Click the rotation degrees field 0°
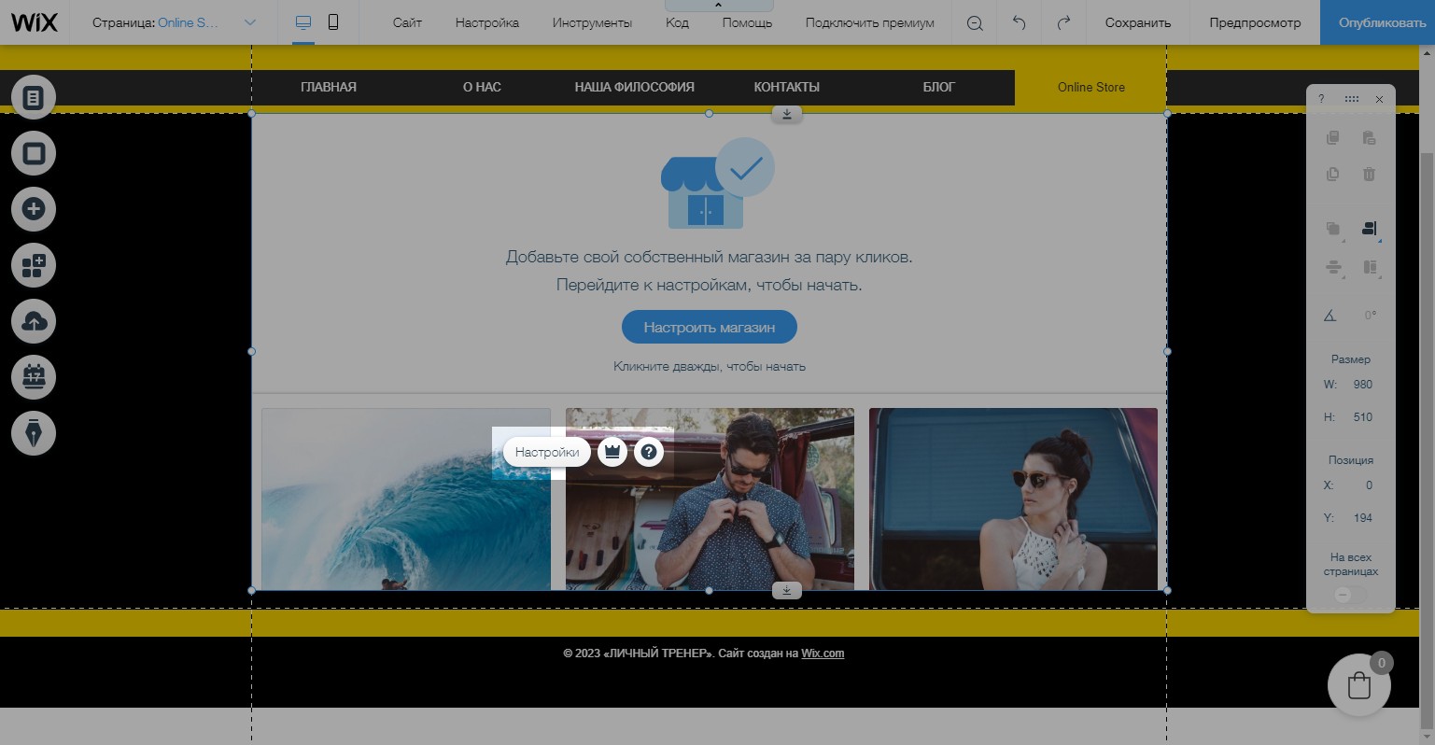The image size is (1435, 745). 1369,316
